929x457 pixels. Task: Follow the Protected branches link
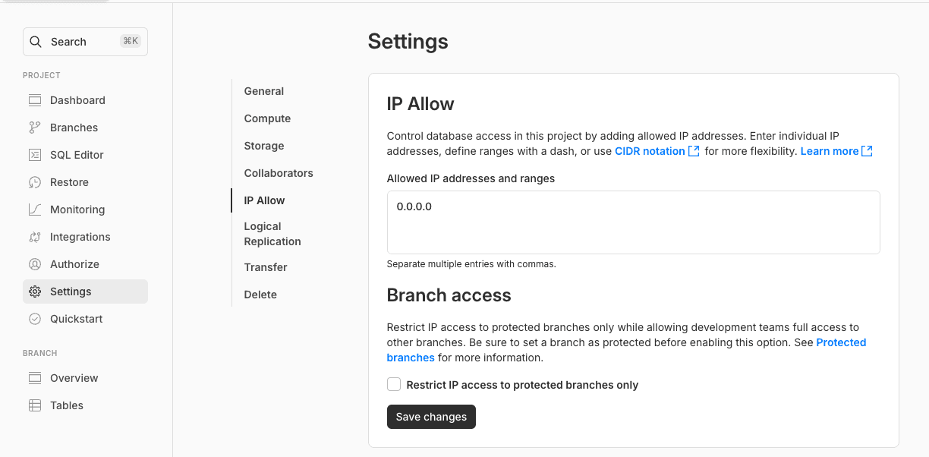[841, 342]
